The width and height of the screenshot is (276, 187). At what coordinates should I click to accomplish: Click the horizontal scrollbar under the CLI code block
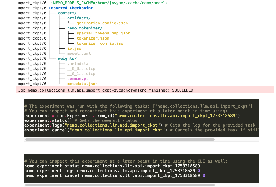[120, 185]
